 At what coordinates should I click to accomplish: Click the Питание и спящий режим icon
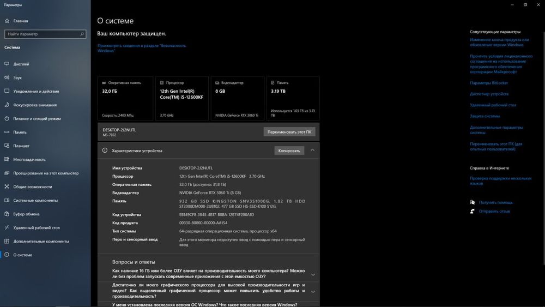click(7, 118)
